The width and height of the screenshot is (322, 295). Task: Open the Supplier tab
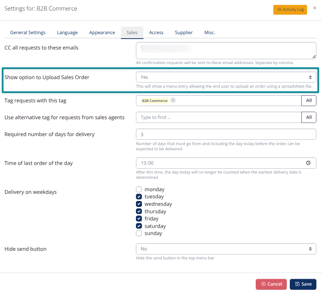tap(184, 33)
